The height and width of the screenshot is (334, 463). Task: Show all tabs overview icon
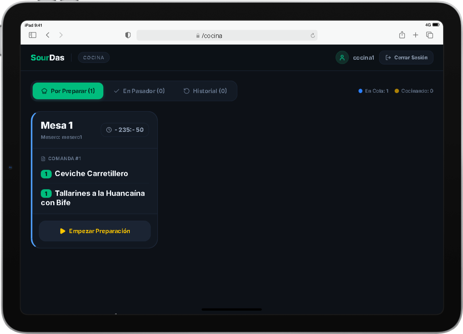(430, 35)
